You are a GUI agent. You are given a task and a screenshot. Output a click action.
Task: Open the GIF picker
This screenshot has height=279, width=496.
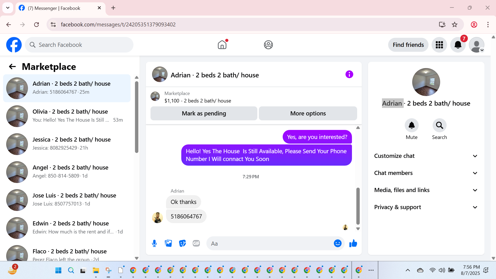tap(196, 244)
